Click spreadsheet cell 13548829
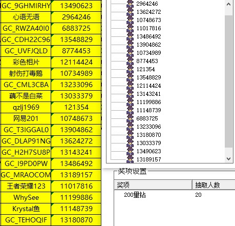 click(x=76, y=39)
